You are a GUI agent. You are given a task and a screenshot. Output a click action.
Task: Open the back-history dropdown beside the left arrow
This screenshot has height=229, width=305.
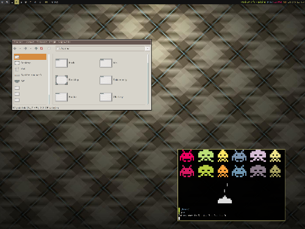(x=20, y=49)
